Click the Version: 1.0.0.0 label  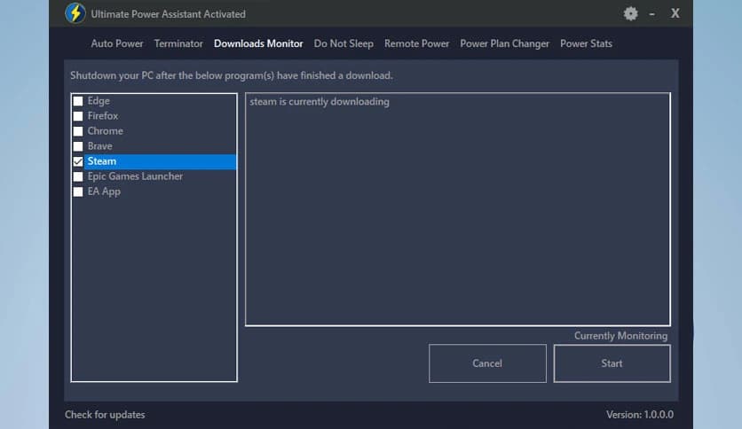click(640, 415)
